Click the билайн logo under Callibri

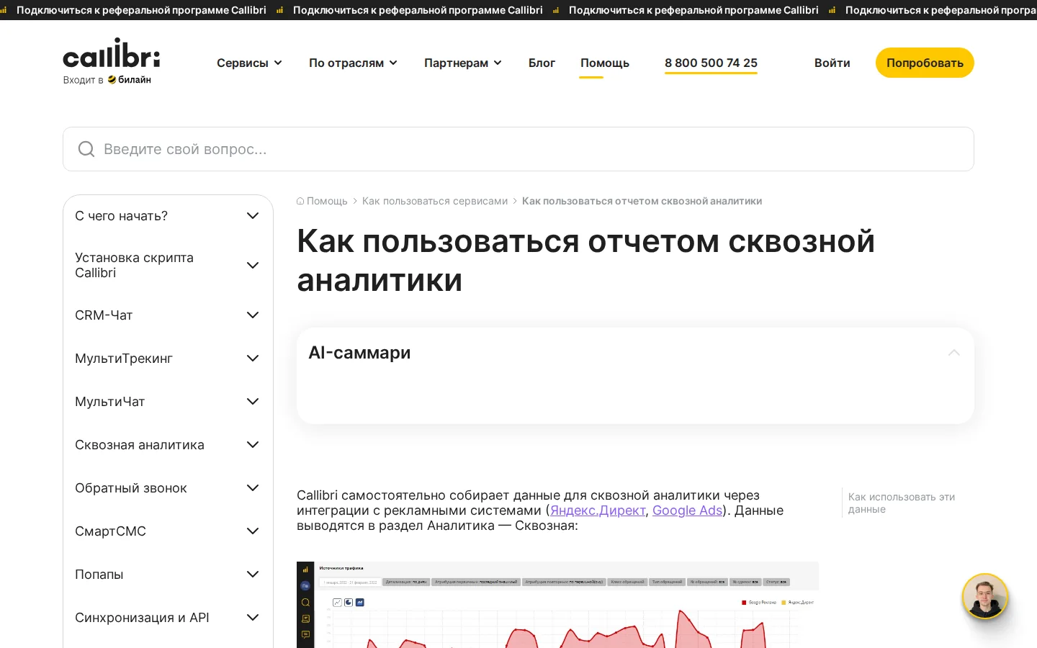pos(130,80)
